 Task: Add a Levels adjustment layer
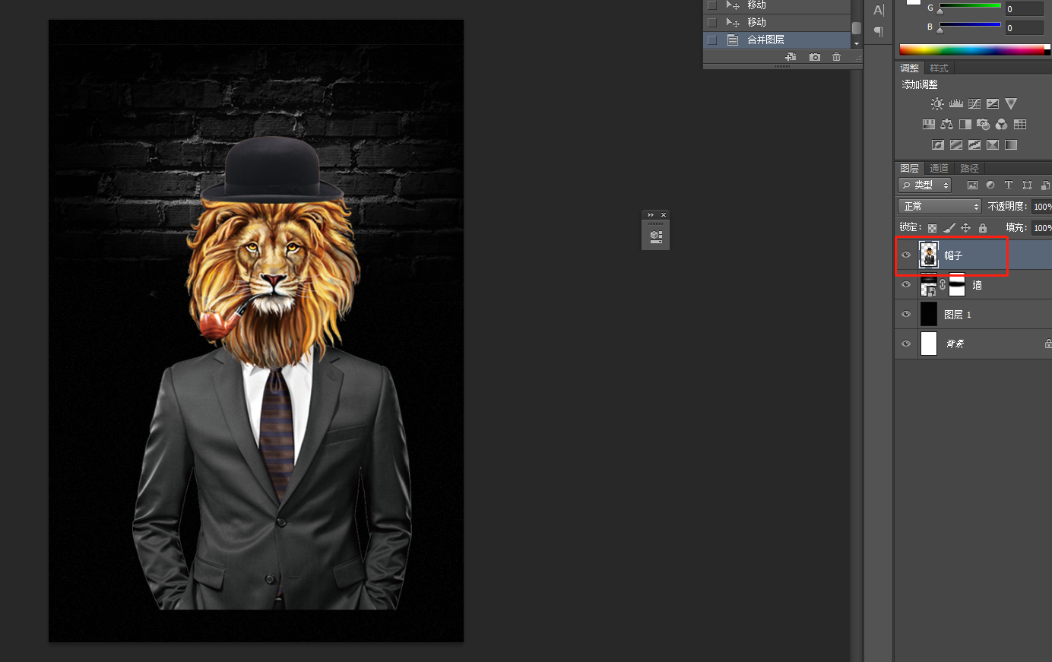[956, 104]
